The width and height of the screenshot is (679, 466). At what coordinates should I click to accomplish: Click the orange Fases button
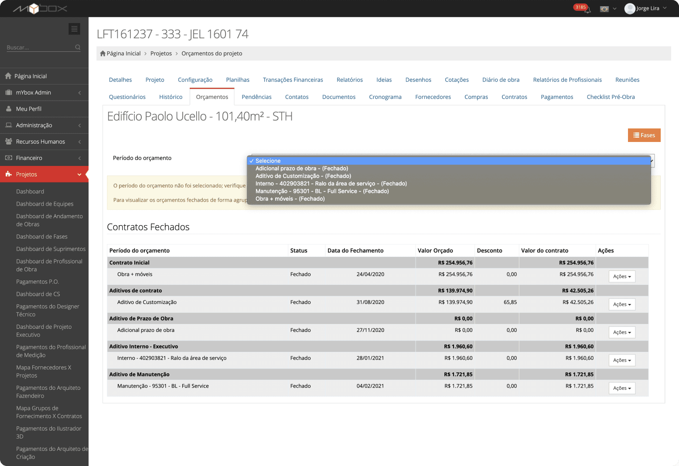(644, 135)
